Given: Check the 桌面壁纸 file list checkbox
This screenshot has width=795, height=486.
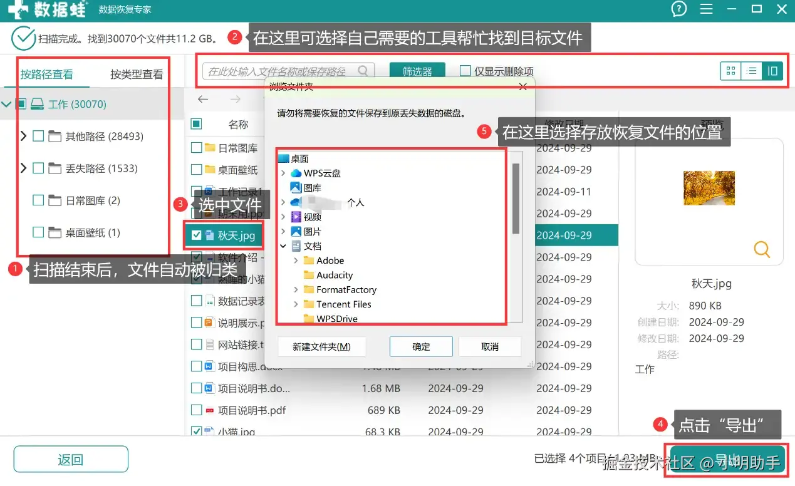Looking at the screenshot, I should [196, 170].
